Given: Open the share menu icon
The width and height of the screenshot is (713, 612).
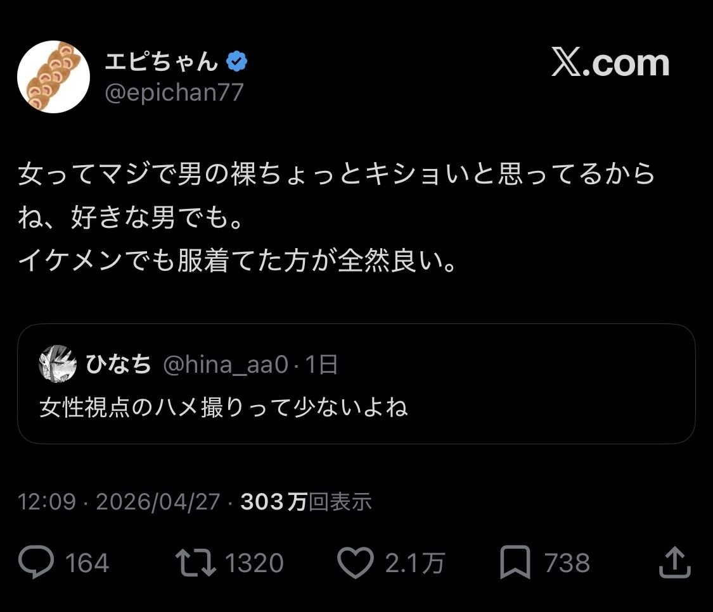Looking at the screenshot, I should pyautogui.click(x=674, y=563).
